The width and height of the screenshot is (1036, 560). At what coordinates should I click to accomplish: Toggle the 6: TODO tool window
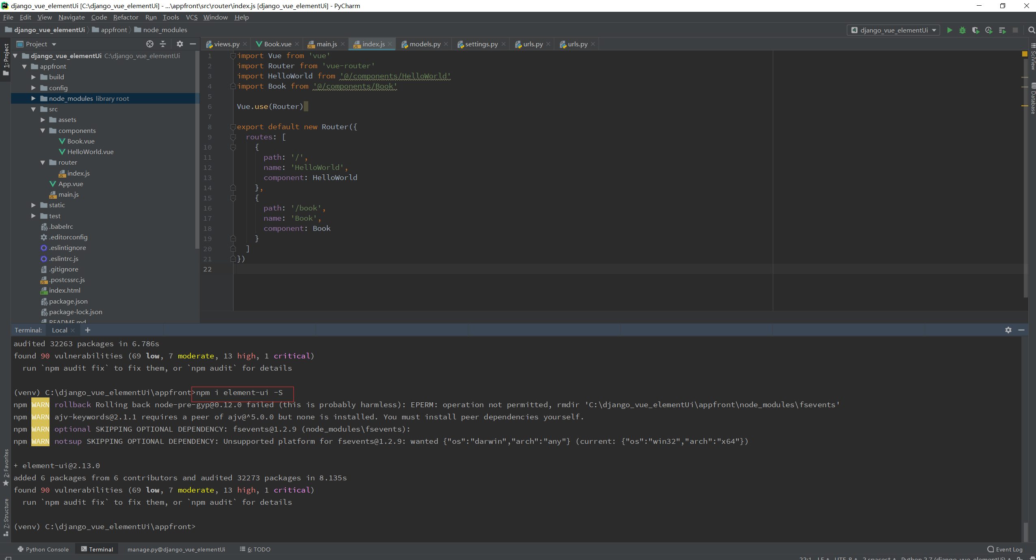pos(255,549)
